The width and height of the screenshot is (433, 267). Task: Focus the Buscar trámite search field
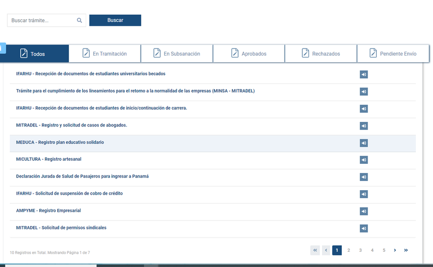(x=47, y=20)
